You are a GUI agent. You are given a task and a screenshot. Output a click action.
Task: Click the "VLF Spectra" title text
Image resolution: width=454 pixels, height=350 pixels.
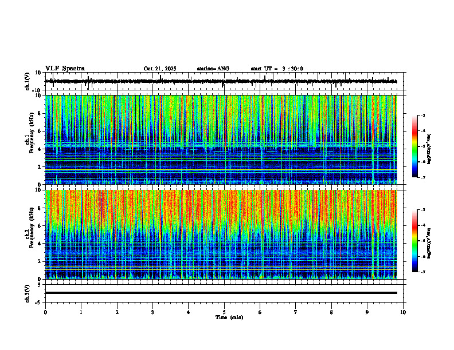65,69
